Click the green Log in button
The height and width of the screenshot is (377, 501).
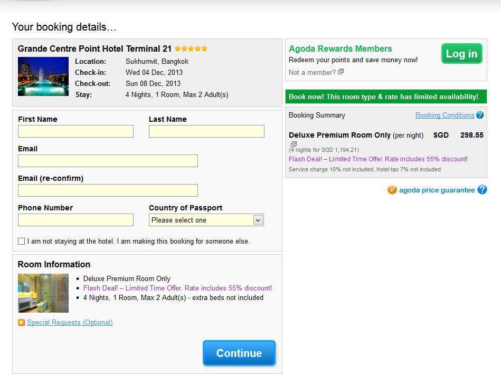coord(462,54)
